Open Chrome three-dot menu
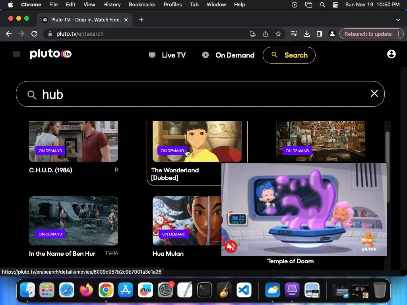407x305 pixels. coord(398,34)
